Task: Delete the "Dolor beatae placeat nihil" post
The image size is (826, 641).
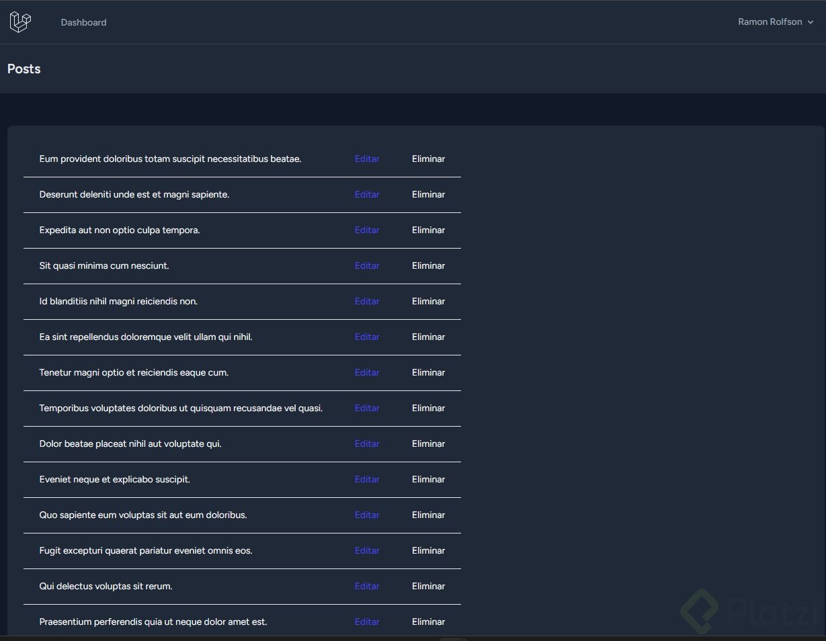Action: point(428,444)
